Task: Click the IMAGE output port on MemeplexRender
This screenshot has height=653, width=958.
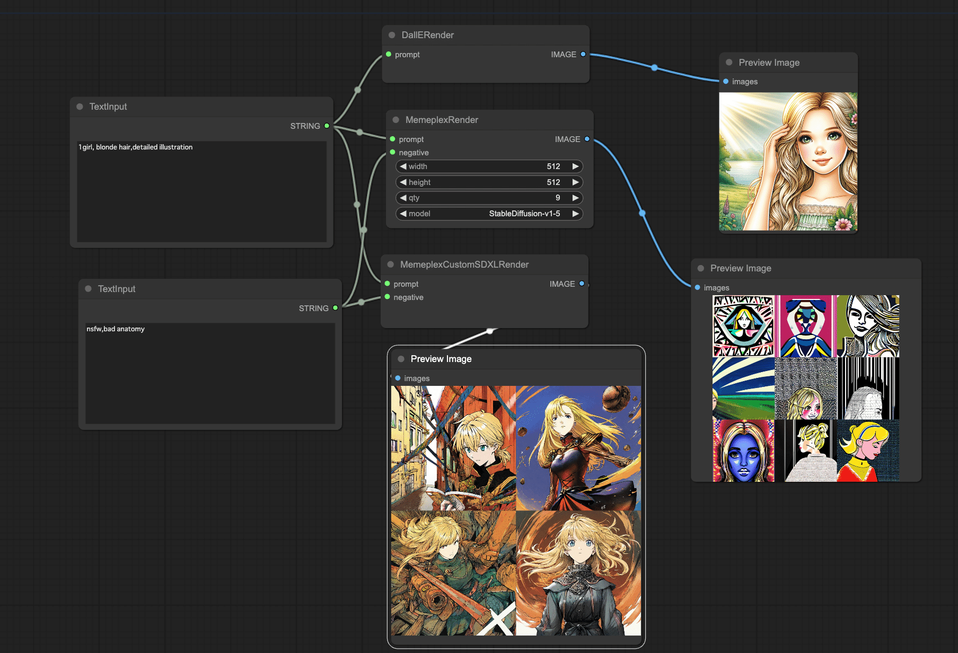Action: [586, 139]
